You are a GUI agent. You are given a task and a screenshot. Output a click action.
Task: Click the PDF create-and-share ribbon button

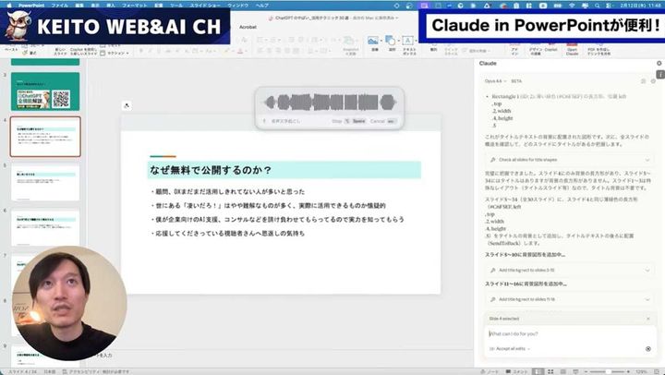coord(598,50)
